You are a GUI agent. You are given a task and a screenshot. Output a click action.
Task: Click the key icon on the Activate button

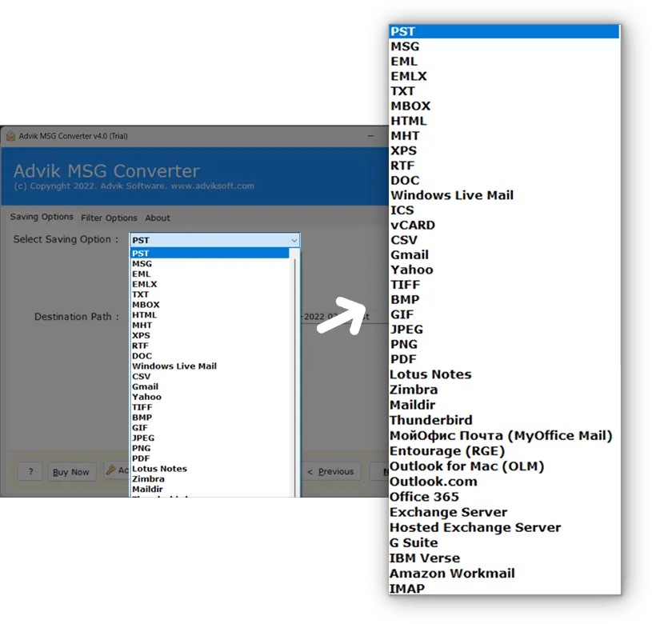click(110, 470)
